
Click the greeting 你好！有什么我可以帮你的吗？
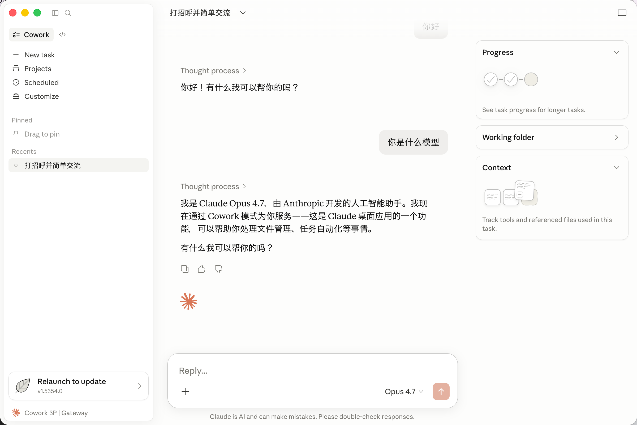click(x=240, y=87)
